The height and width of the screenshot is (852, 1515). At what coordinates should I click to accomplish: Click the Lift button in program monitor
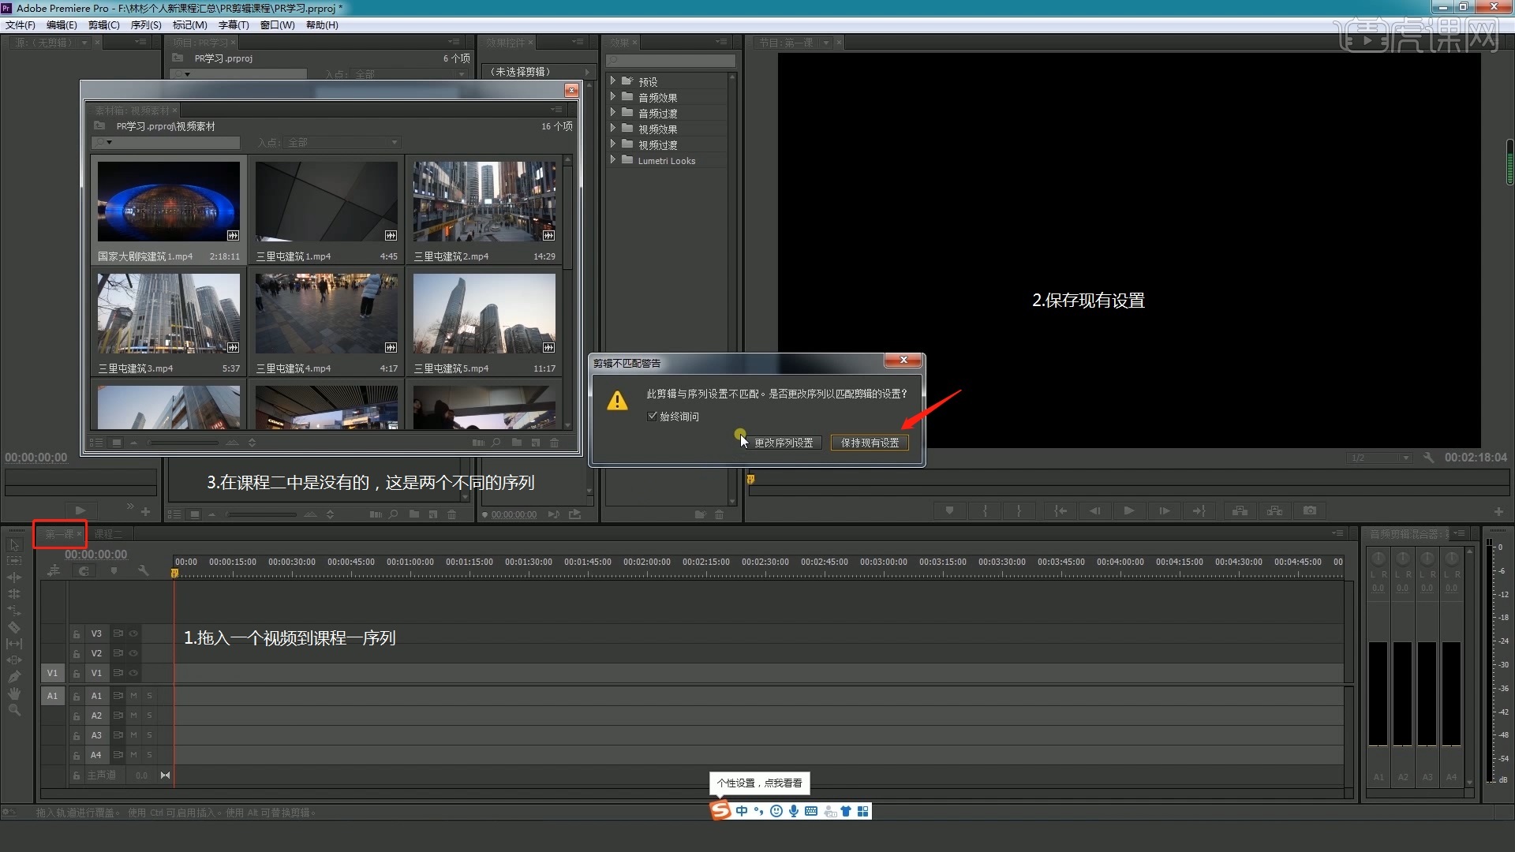(1240, 511)
